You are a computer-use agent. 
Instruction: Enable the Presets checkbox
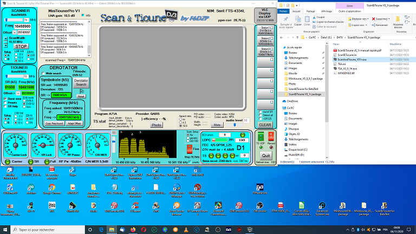coord(5,102)
